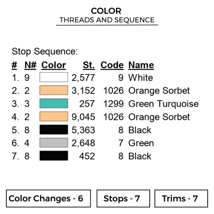
Task: Select the Code column header
Action: (112, 65)
